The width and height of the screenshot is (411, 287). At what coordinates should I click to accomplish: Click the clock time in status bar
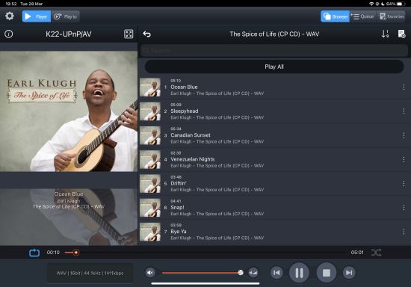tap(11, 4)
